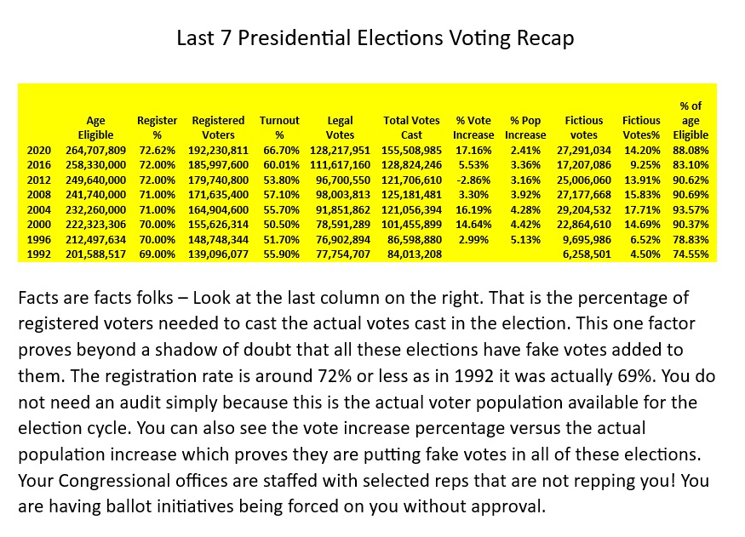The height and width of the screenshot is (537, 745).
Task: Select the 93.57% cell for 2004
Action: (x=691, y=210)
